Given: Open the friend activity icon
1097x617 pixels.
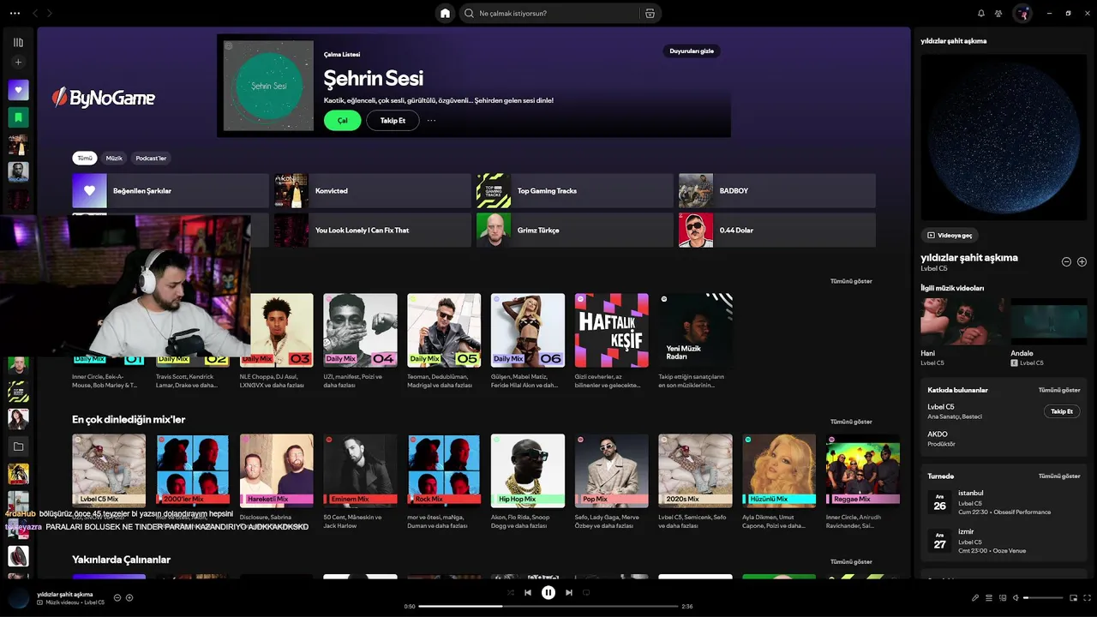Looking at the screenshot, I should (998, 13).
